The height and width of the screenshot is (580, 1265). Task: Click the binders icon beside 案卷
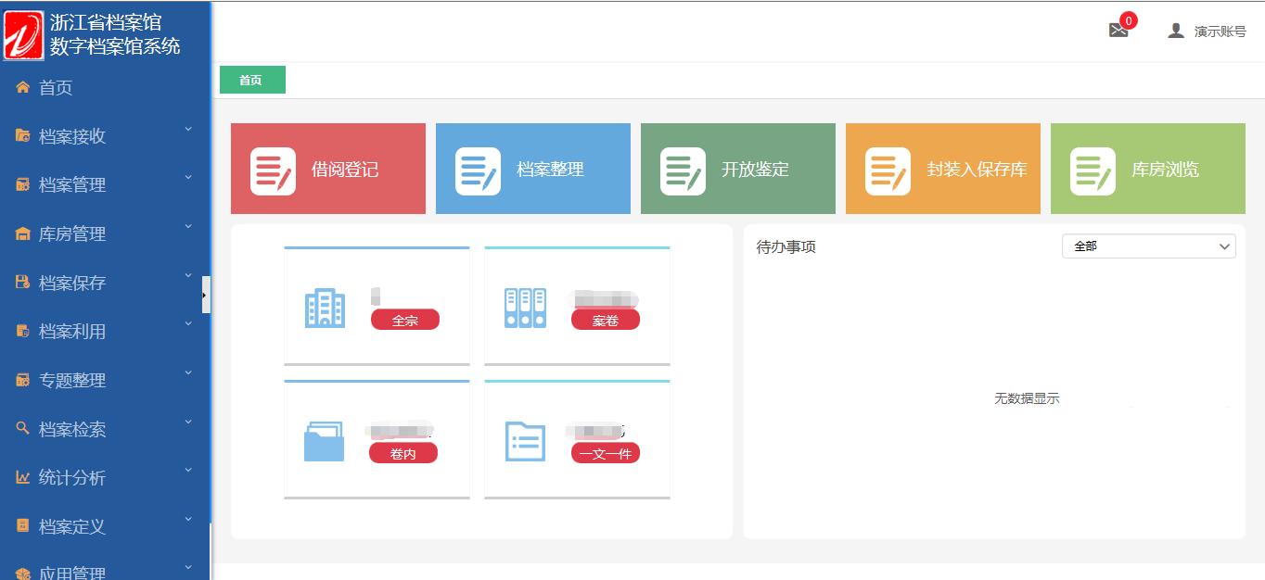coord(525,308)
